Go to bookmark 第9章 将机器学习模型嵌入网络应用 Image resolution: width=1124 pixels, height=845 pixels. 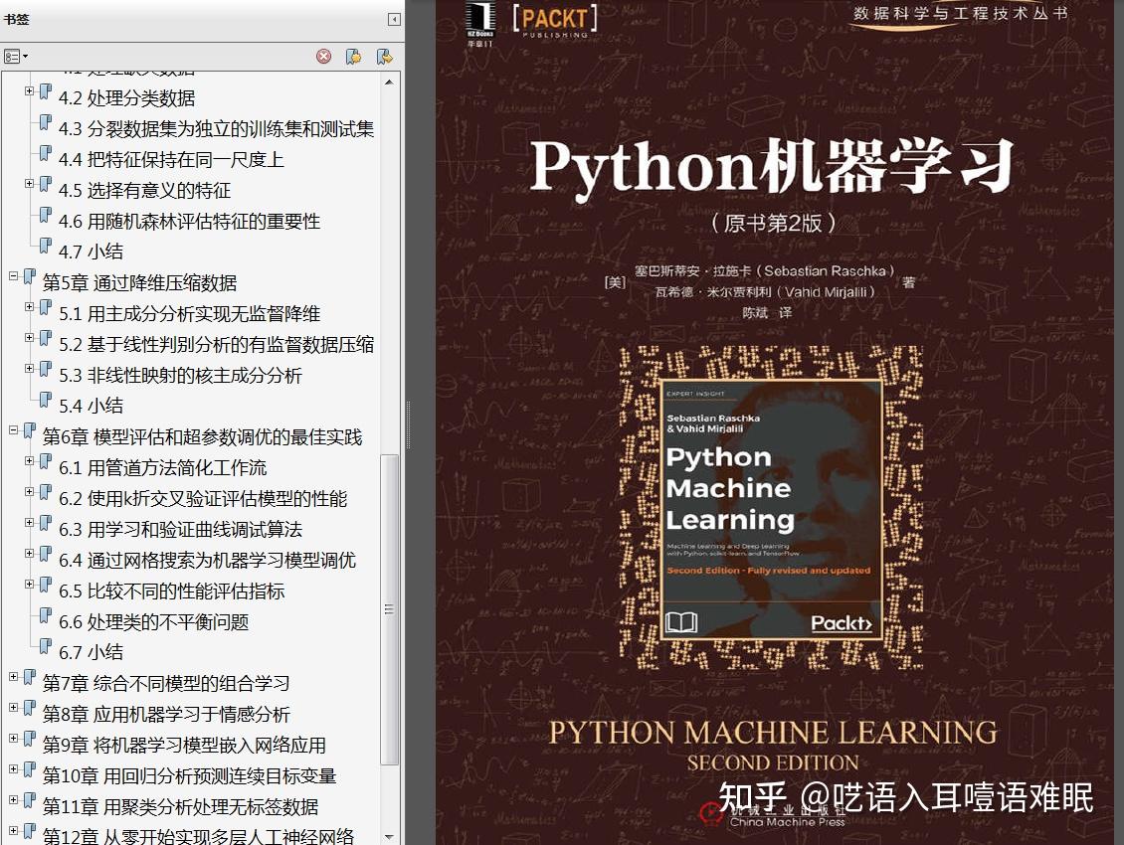184,746
